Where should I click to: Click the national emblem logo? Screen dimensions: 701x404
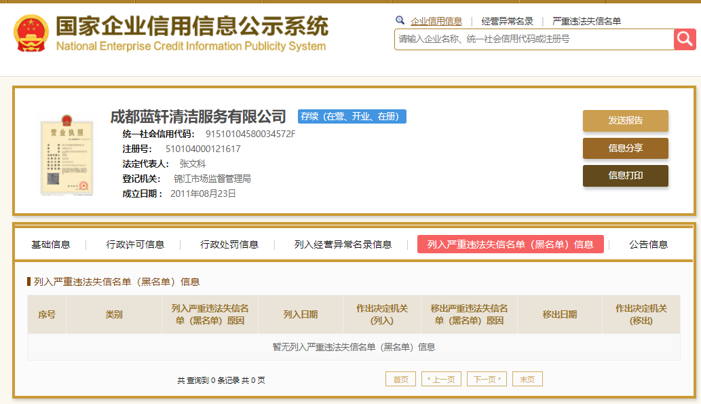pyautogui.click(x=31, y=33)
